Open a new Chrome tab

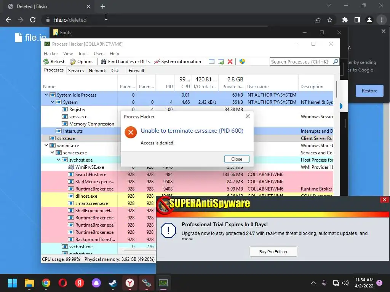(103, 6)
